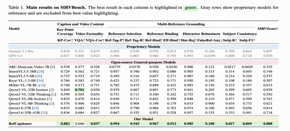Screen dimensions: 290x131
Task: Click RefCaptioner's Dist-Rej value 0.985
Action: (189, 124)
